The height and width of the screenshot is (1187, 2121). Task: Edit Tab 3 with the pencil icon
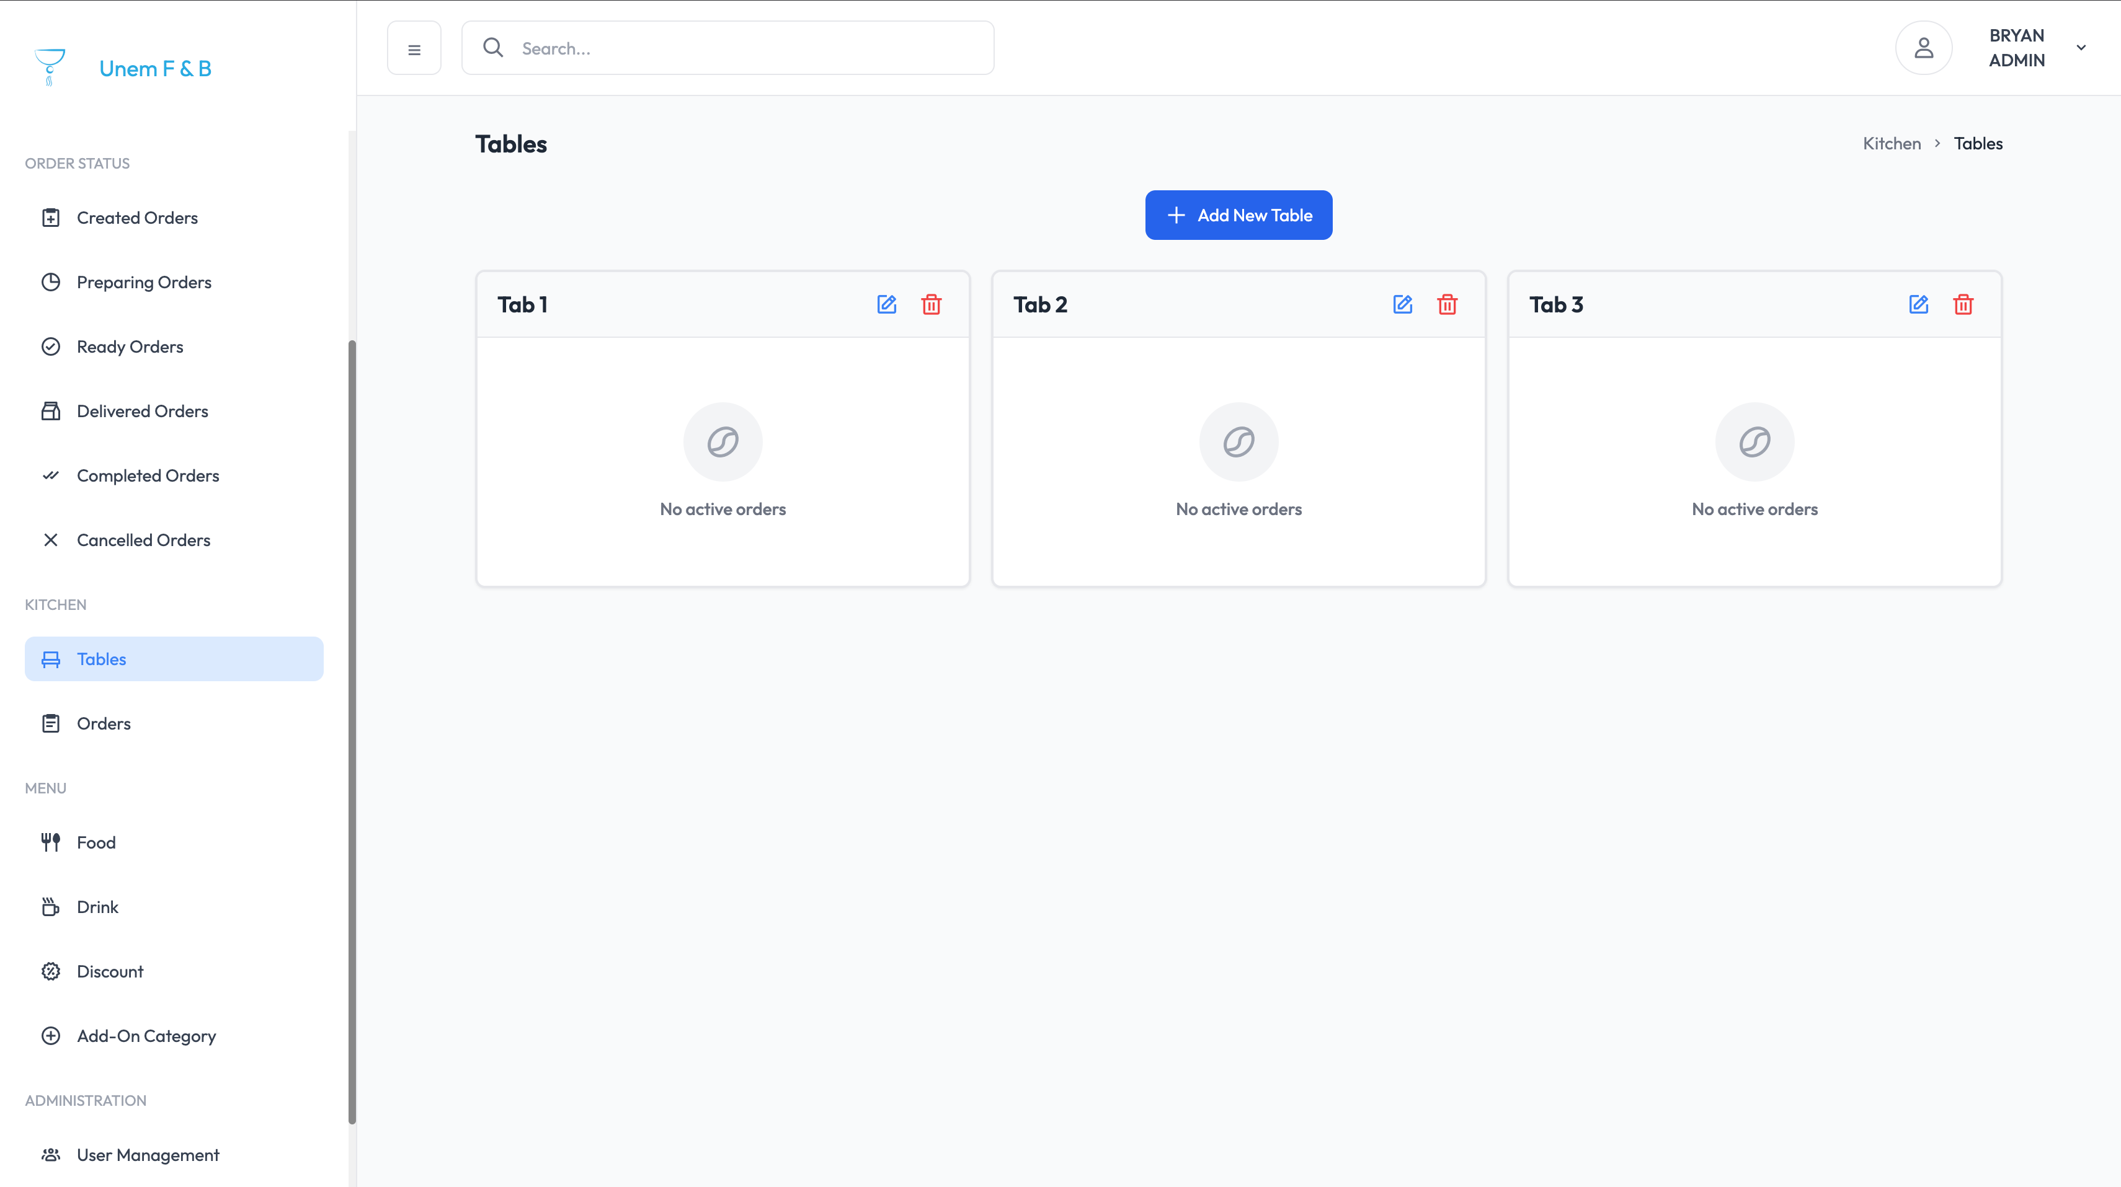pyautogui.click(x=1919, y=304)
